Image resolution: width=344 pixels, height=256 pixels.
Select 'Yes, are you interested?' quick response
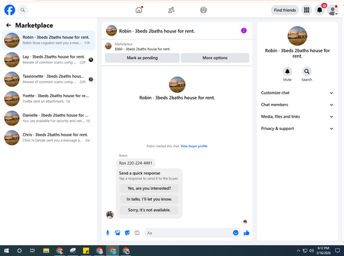pos(149,189)
